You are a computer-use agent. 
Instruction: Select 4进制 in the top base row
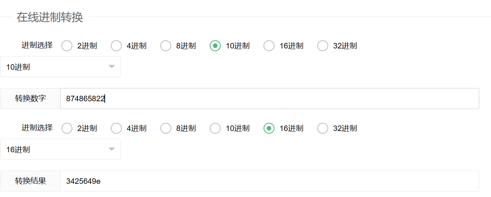tap(117, 46)
